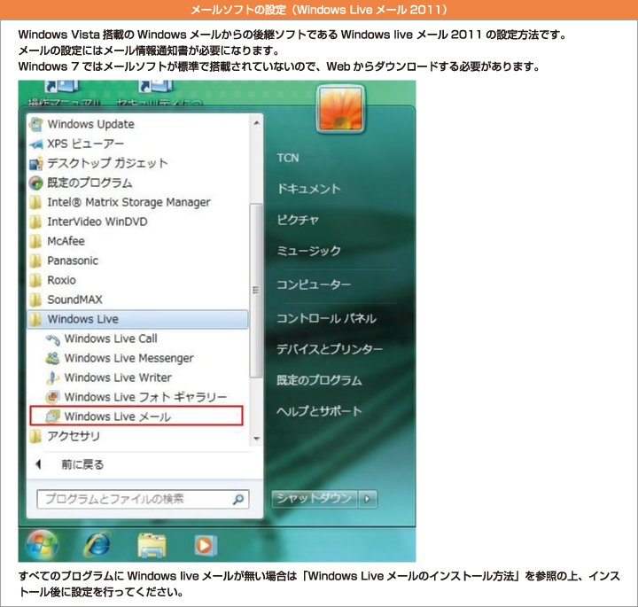The image size is (638, 607).
Task: Click the プログラムとファイルの検索 field
Action: coord(143,499)
